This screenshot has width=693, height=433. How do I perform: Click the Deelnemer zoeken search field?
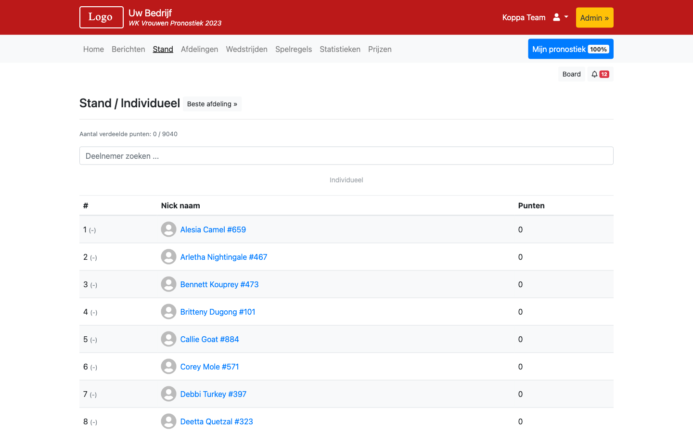[346, 156]
